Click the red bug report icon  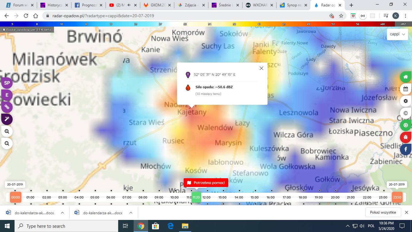pyautogui.click(x=406, y=137)
